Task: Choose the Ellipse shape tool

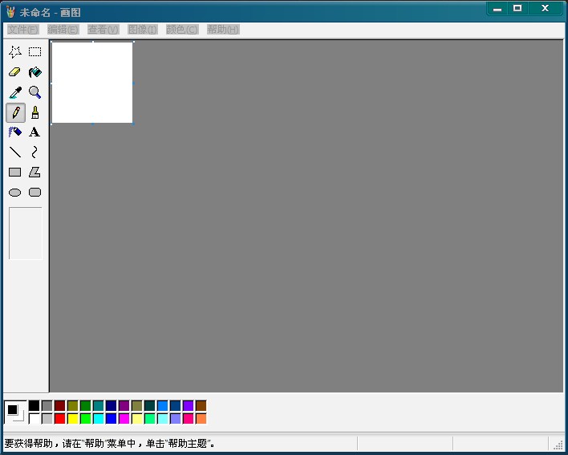Action: click(15, 193)
